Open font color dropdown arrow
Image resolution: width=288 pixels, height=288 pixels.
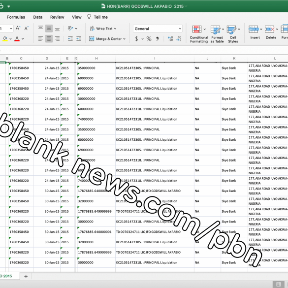pyautogui.click(x=23, y=39)
